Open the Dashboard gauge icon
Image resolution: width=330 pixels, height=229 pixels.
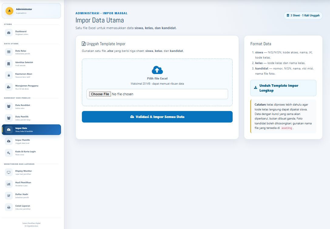[x=8, y=33]
